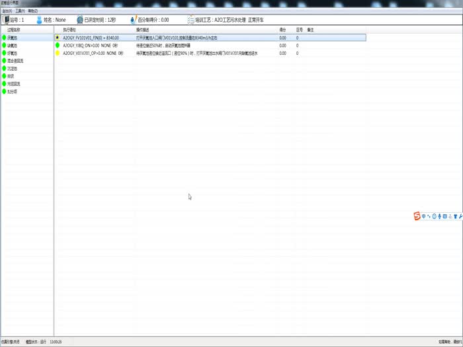The height and width of the screenshot is (347, 463).
Task: Open the 工具(T) menu
Action: (19, 11)
